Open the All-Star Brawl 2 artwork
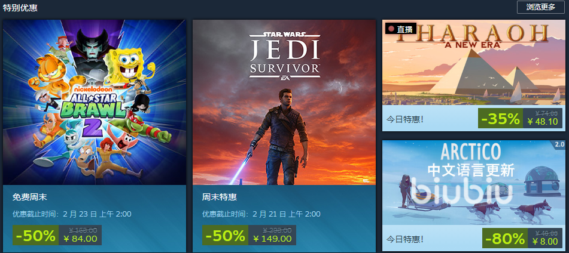This screenshot has width=569, height=253. click(95, 102)
